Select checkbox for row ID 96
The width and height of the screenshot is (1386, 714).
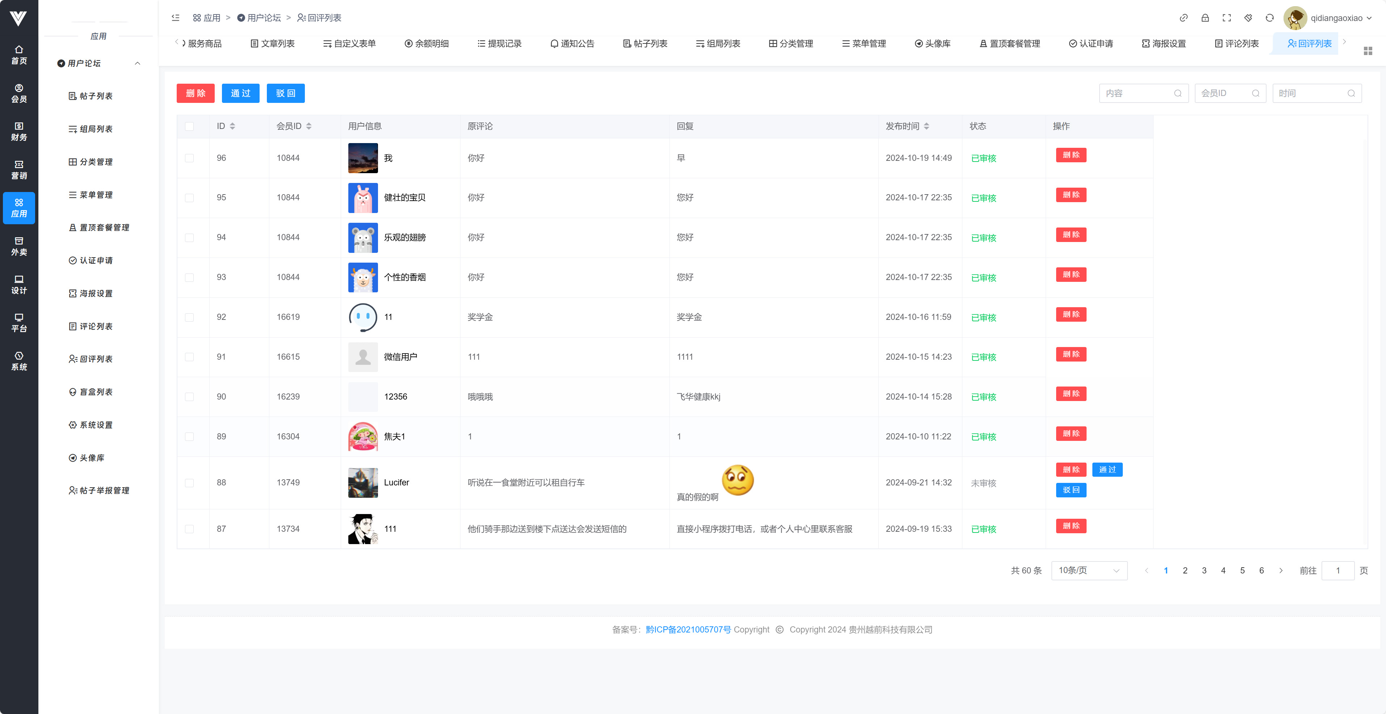point(189,158)
